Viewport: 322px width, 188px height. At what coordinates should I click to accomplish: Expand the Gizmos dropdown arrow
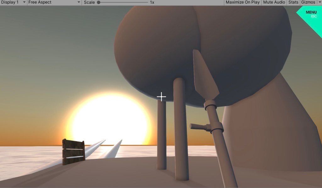(x=319, y=3)
